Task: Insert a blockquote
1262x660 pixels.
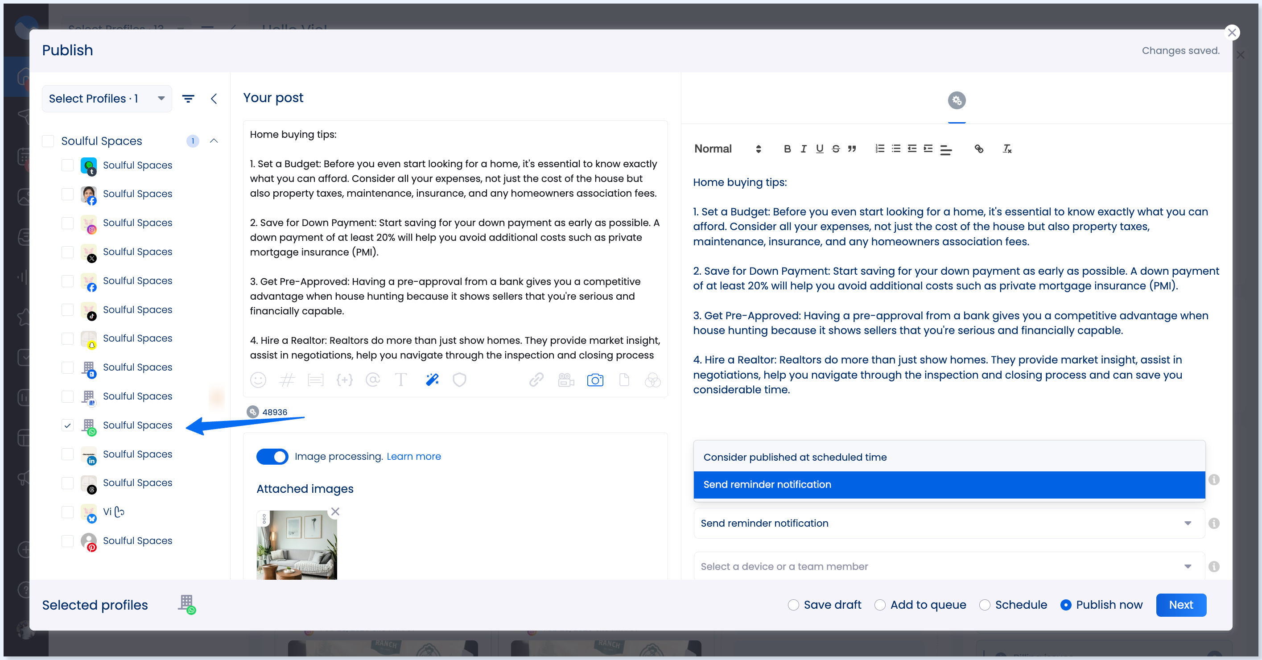Action: [852, 148]
